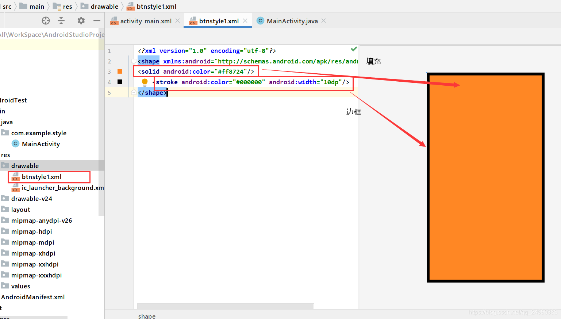
Task: Click the editor horizontal scrollbar
Action: [225, 306]
